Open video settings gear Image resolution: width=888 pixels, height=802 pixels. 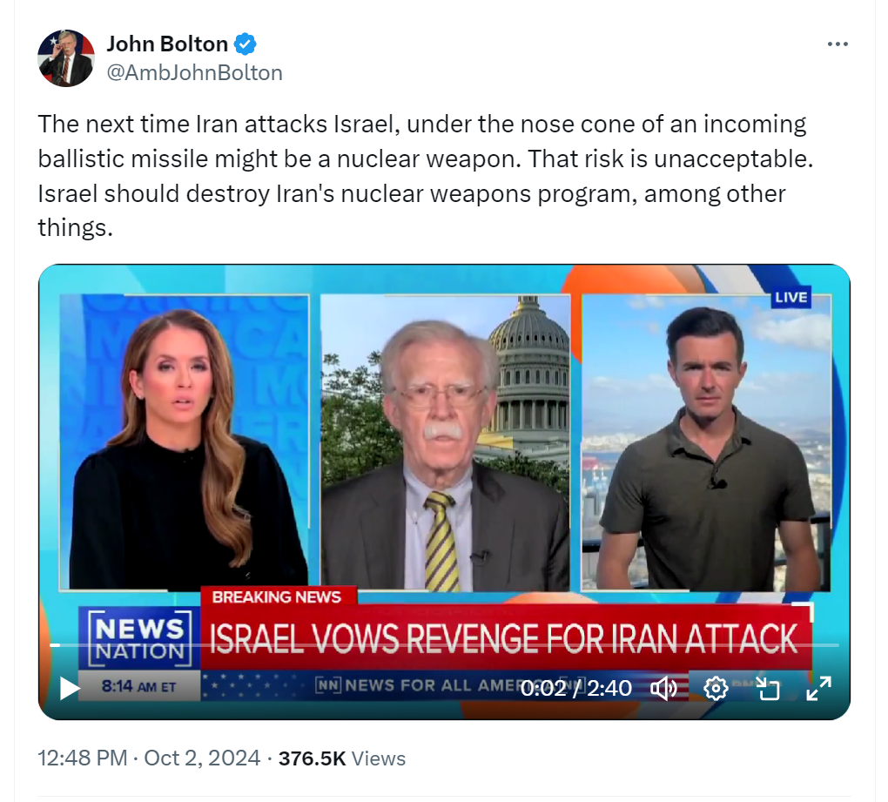coord(716,688)
